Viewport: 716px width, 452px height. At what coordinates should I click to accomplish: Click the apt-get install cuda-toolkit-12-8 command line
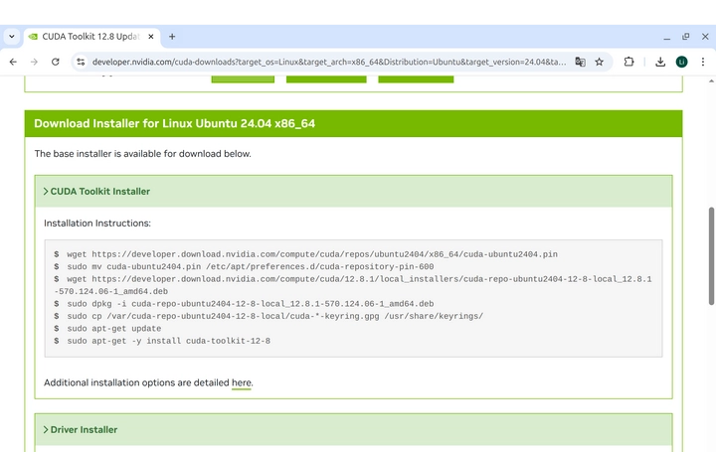(x=168, y=341)
